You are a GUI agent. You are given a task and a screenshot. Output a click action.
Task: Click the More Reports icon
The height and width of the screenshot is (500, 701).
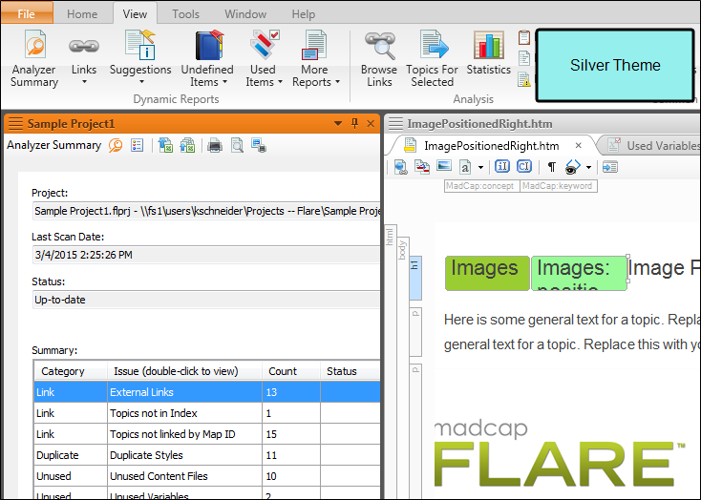coord(314,45)
